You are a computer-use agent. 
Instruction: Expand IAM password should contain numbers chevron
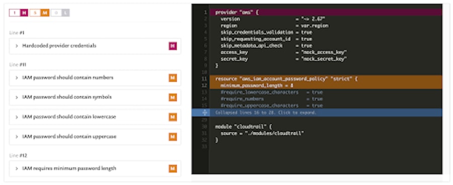point(17,78)
